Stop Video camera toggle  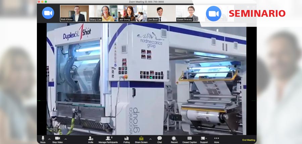(x=57, y=139)
